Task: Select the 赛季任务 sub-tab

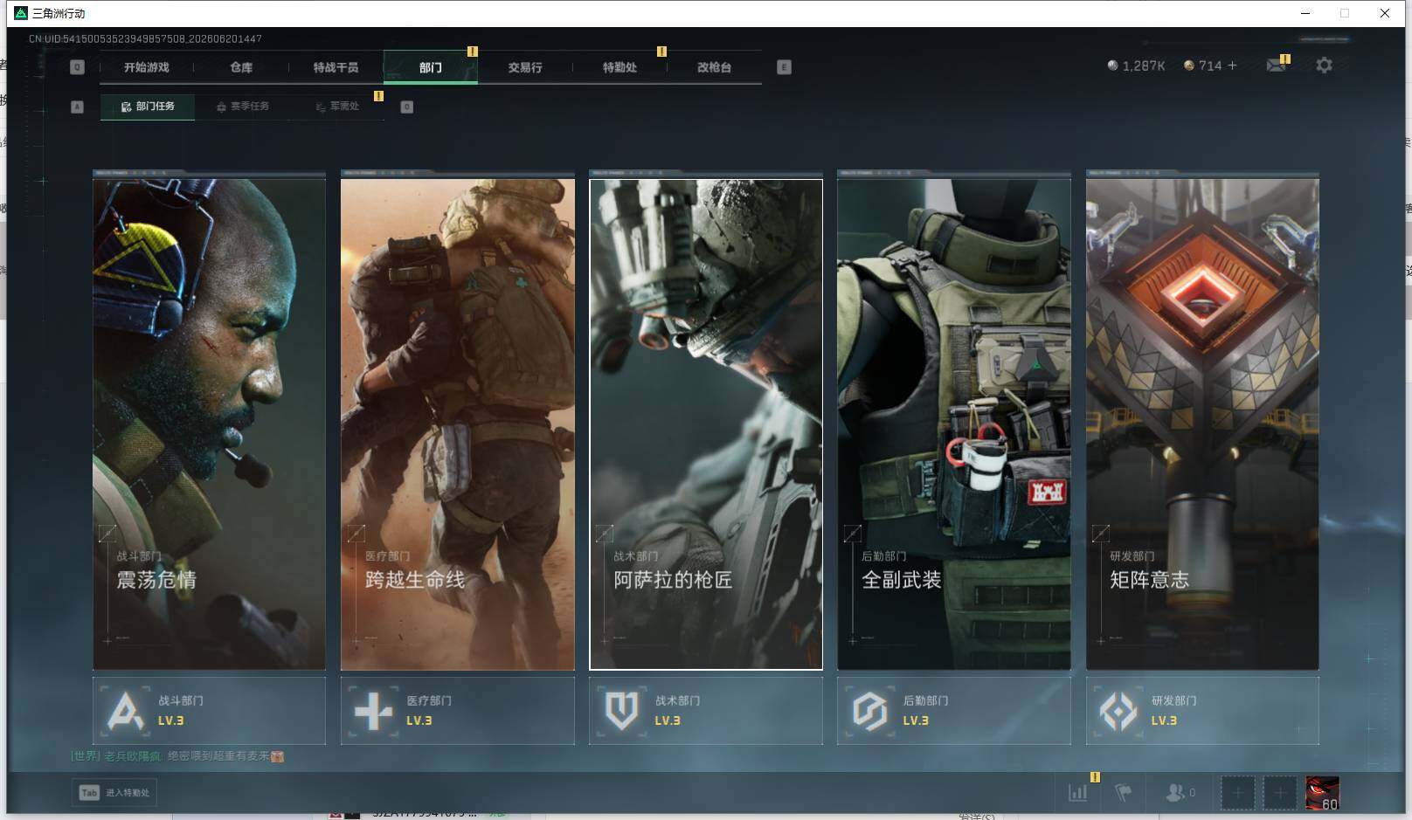Action: (x=243, y=107)
